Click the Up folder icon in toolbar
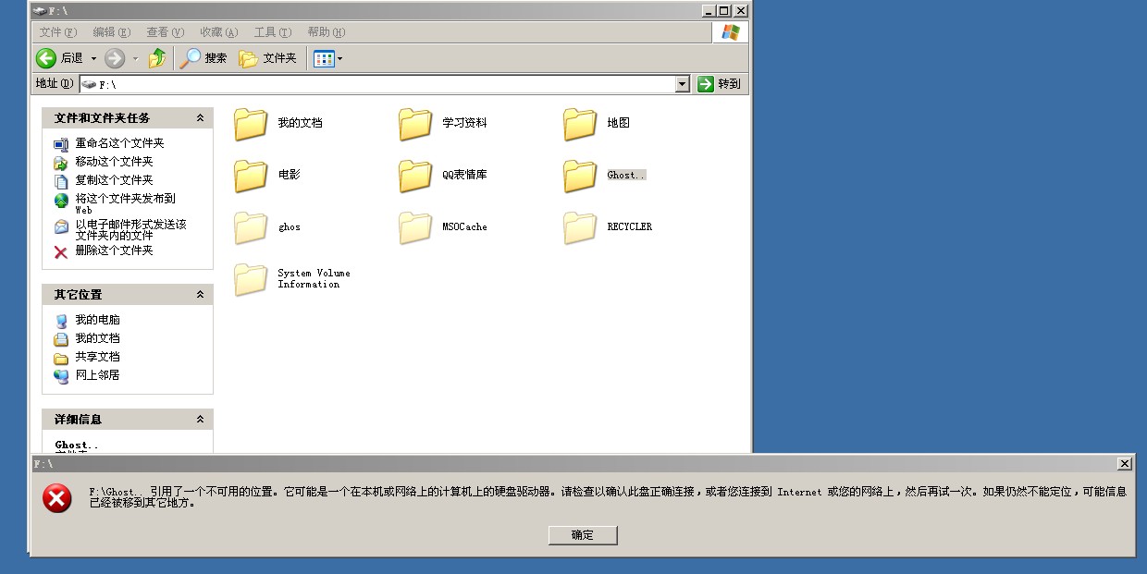This screenshot has height=574, width=1147. click(x=157, y=58)
